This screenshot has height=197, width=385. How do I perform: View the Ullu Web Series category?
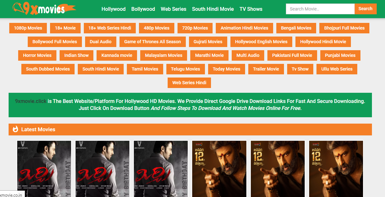(x=337, y=69)
